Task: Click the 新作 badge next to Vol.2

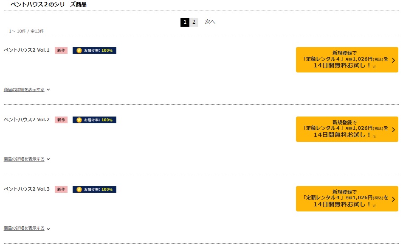Action: [61, 120]
